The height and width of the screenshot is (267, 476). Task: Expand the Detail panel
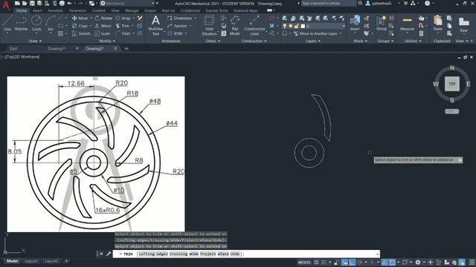click(213, 41)
